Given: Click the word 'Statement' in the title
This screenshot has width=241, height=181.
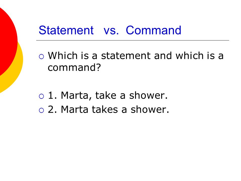Looking at the screenshot, I should coord(66,30).
